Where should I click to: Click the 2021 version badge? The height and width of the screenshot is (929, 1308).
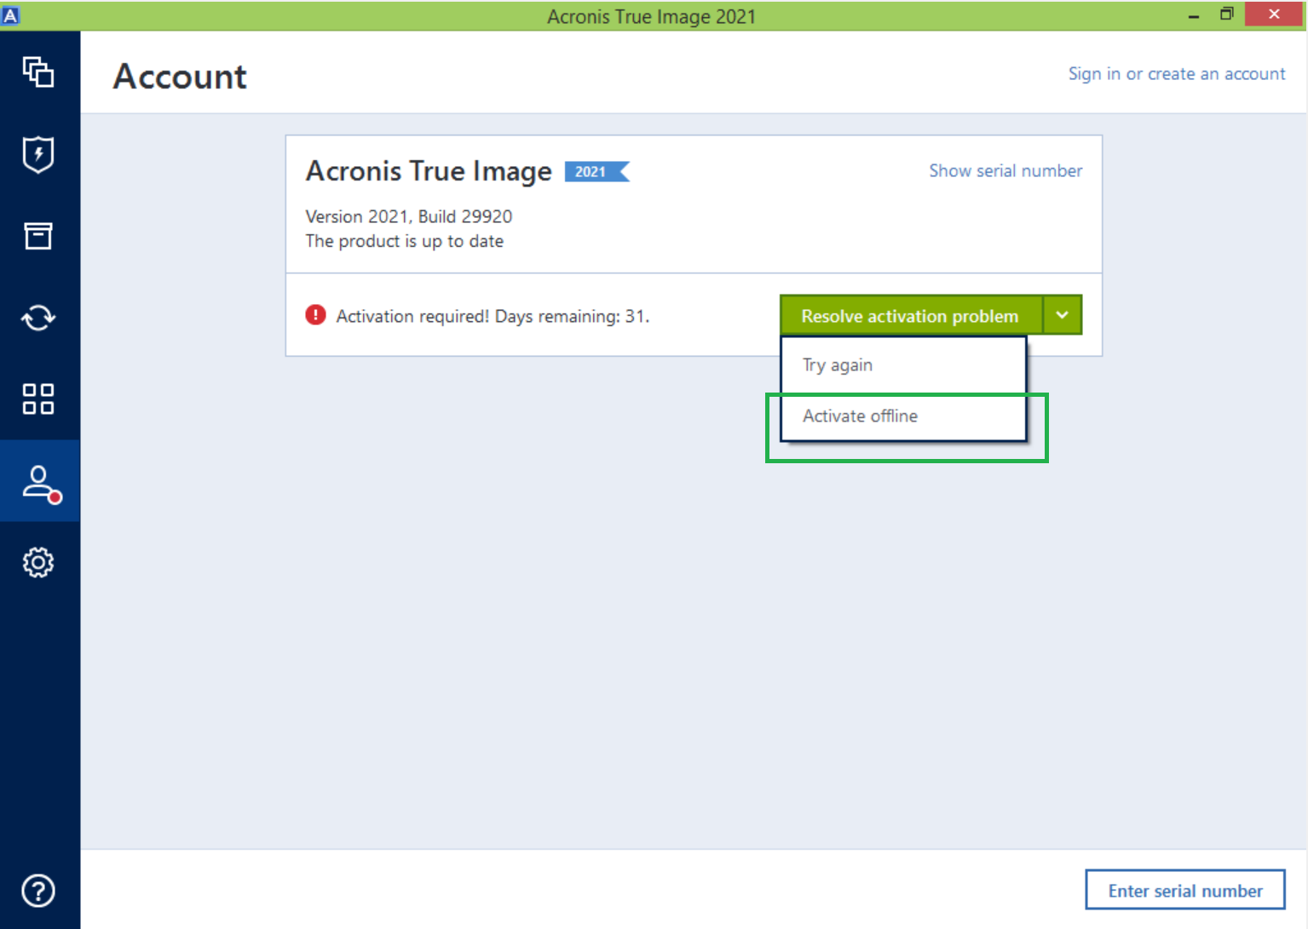pyautogui.click(x=596, y=171)
